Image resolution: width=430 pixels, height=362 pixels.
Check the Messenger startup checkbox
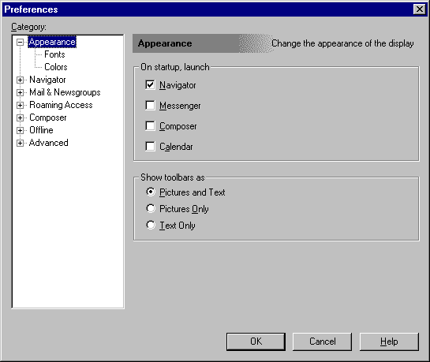point(150,105)
